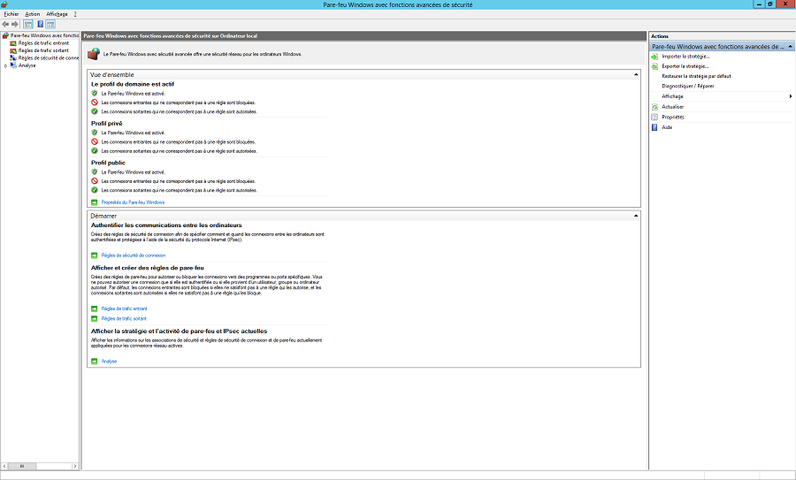
Task: Click the firewall root node icon
Action: click(x=5, y=35)
